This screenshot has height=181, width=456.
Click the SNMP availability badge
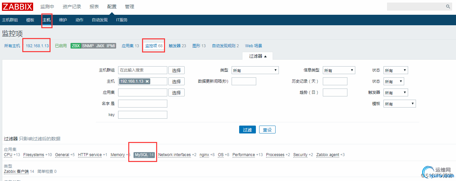pyautogui.click(x=88, y=46)
